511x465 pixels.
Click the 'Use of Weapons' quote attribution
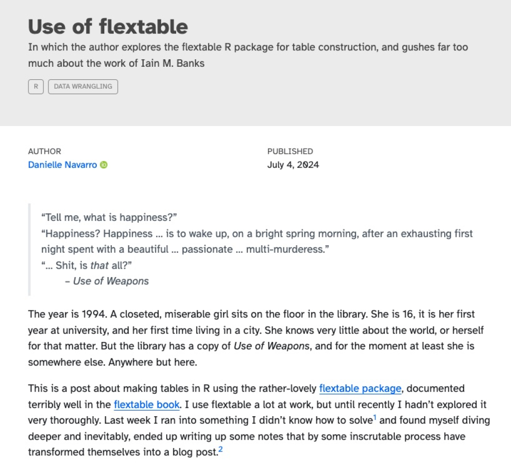(x=107, y=281)
